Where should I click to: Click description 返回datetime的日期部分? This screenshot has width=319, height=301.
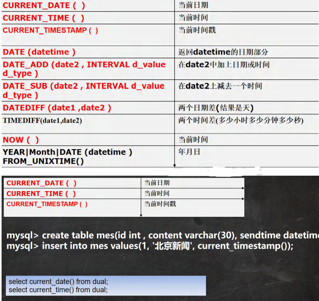[223, 52]
